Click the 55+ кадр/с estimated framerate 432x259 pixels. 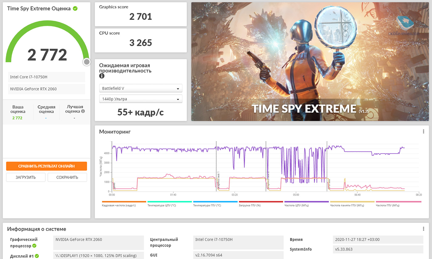coord(141,112)
